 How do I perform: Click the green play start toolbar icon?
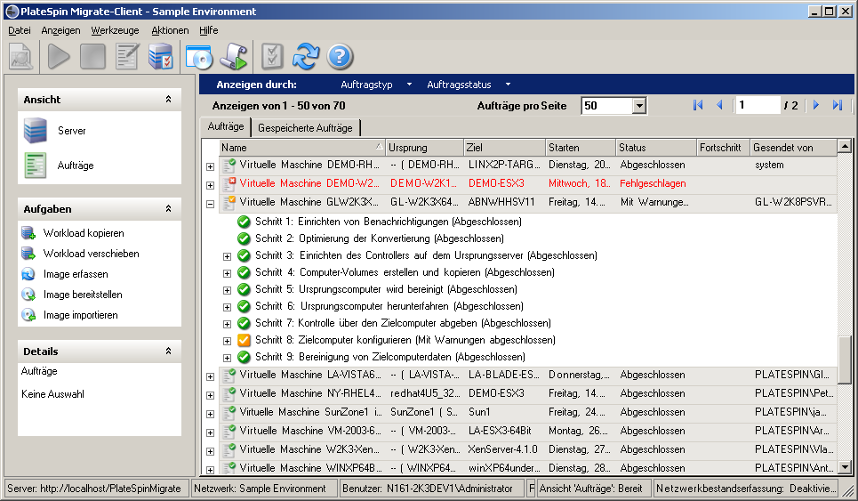(59, 57)
